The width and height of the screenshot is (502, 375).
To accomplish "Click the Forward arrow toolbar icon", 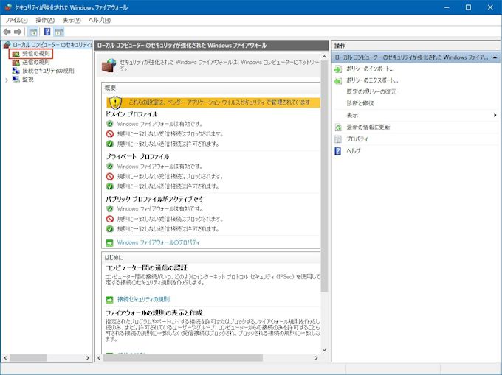I will pyautogui.click(x=18, y=32).
